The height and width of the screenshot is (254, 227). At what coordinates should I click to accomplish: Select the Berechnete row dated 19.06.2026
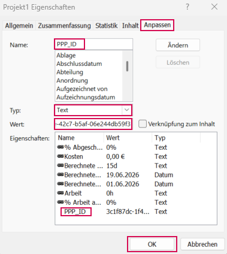tap(136, 175)
